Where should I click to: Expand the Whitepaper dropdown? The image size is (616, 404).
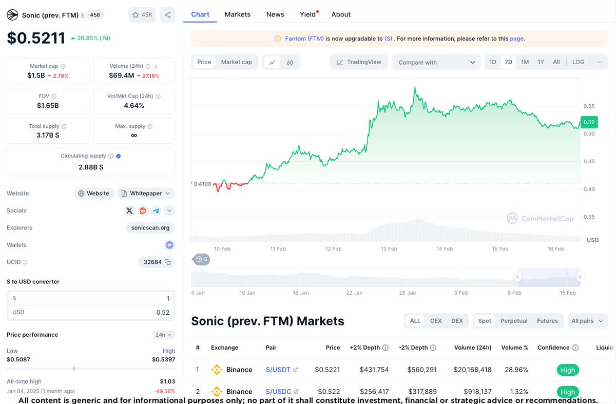tap(146, 194)
